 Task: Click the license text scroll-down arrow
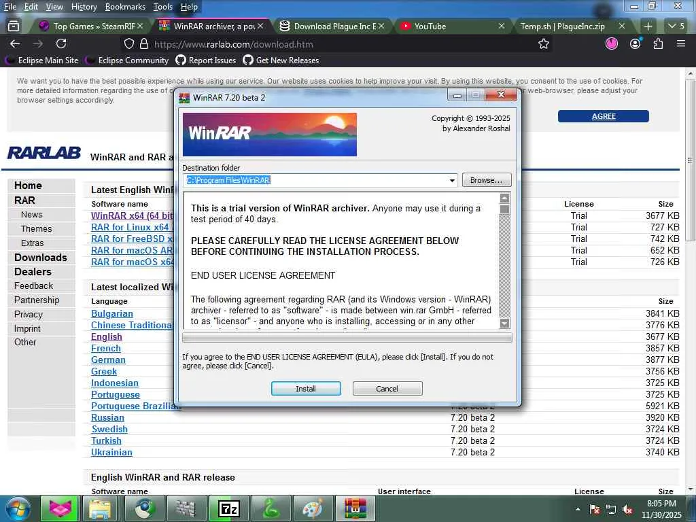pyautogui.click(x=505, y=323)
